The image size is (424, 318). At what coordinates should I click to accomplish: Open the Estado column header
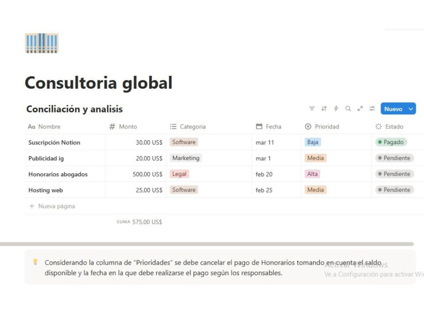(389, 126)
